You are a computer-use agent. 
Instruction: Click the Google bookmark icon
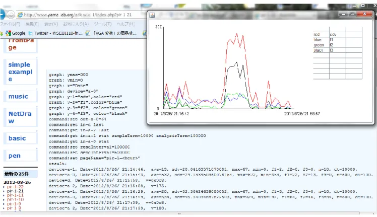click(9, 33)
